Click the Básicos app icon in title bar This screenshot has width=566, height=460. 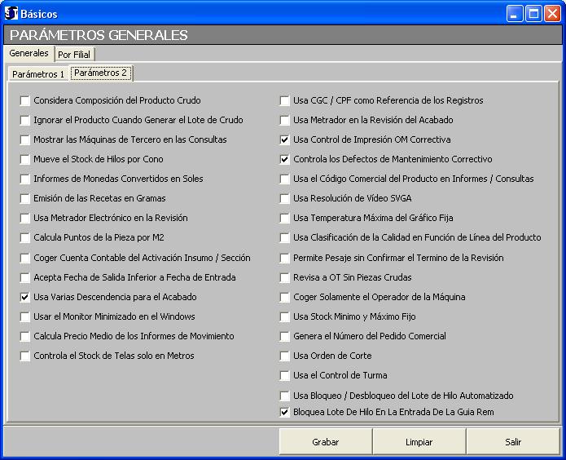coord(11,13)
